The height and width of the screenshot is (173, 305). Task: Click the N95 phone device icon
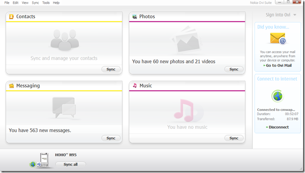click(x=44, y=160)
